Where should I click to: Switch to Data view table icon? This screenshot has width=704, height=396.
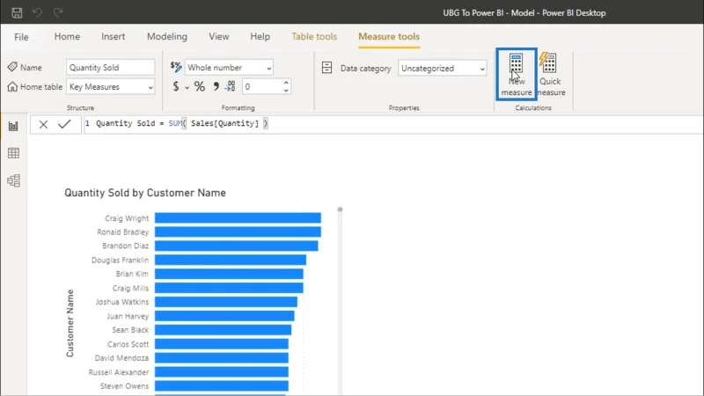pyautogui.click(x=13, y=153)
